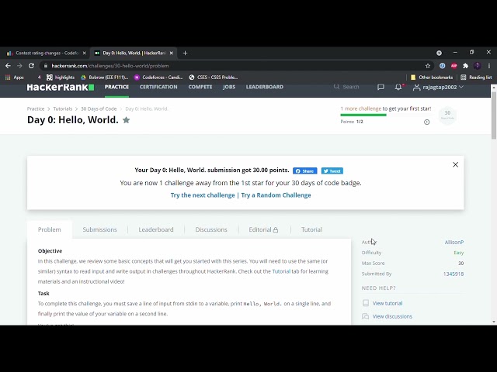Image resolution: width=497 pixels, height=372 pixels.
Task: Open the COMPETE nav item
Action: [200, 87]
